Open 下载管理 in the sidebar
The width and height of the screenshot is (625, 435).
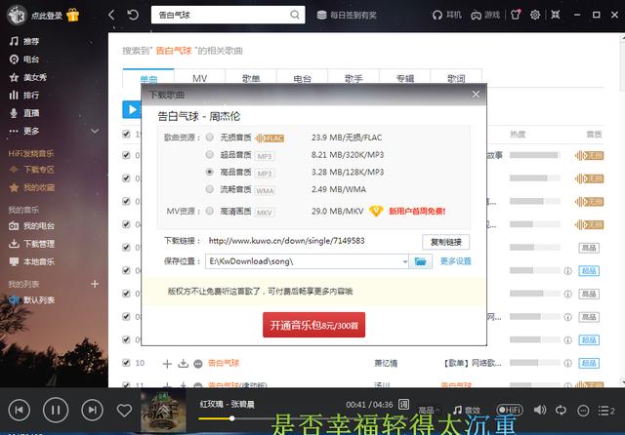click(32, 244)
